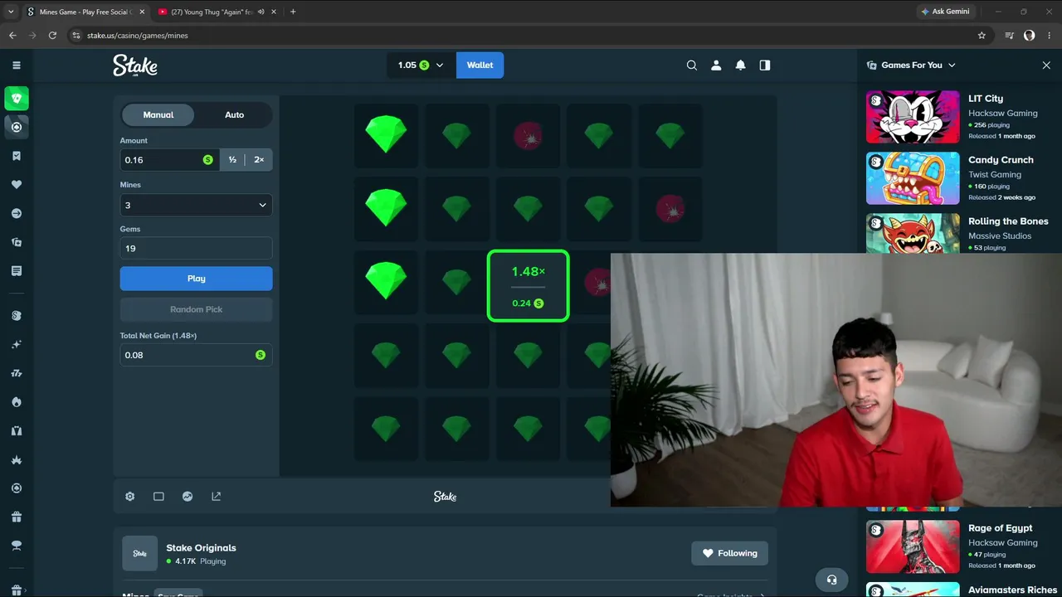Open the heart favourites icon in sidebar
The height and width of the screenshot is (597, 1062).
17,185
